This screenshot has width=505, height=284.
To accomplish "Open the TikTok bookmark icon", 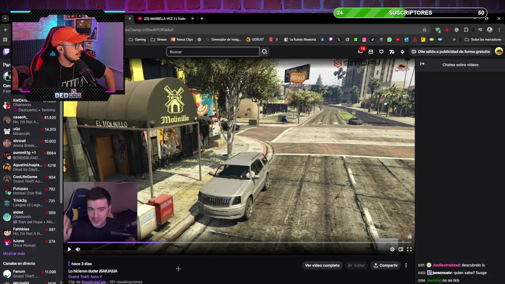I will [372, 39].
